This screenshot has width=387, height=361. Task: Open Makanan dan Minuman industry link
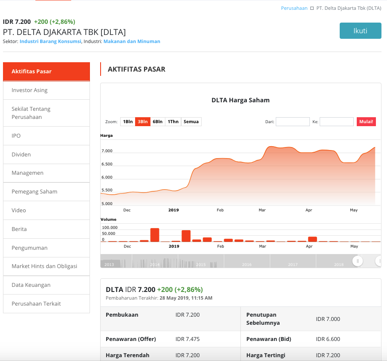132,41
